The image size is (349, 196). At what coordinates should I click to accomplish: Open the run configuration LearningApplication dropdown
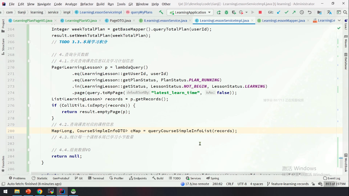tap(190, 12)
